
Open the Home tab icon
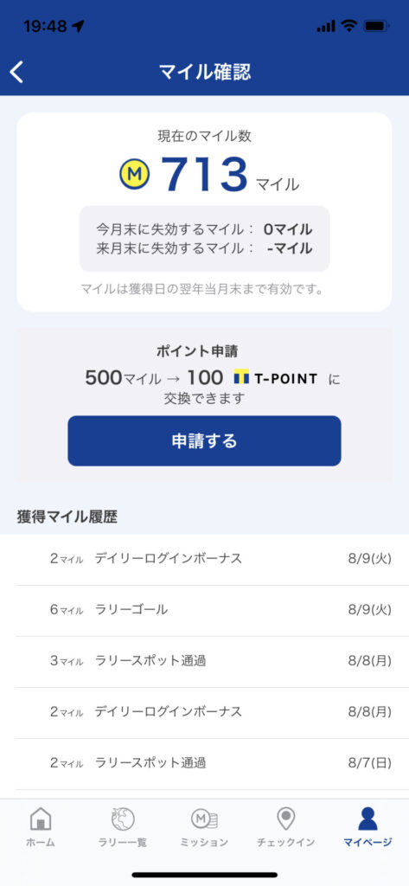point(40,819)
